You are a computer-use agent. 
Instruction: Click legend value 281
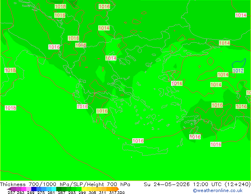[51, 192]
